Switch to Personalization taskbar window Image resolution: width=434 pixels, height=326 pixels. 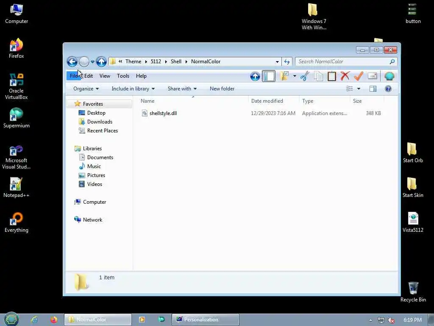[206, 320]
